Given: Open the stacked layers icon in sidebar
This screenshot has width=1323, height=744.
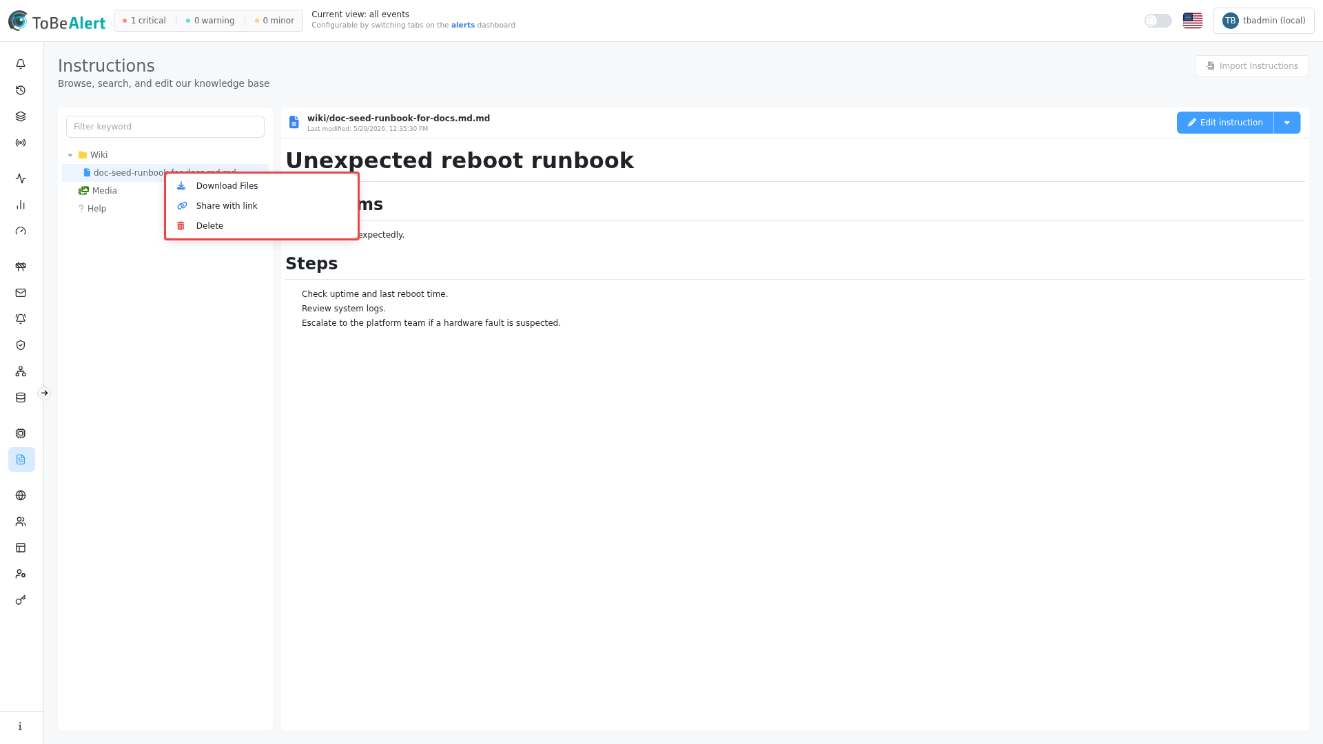Looking at the screenshot, I should click(x=21, y=116).
